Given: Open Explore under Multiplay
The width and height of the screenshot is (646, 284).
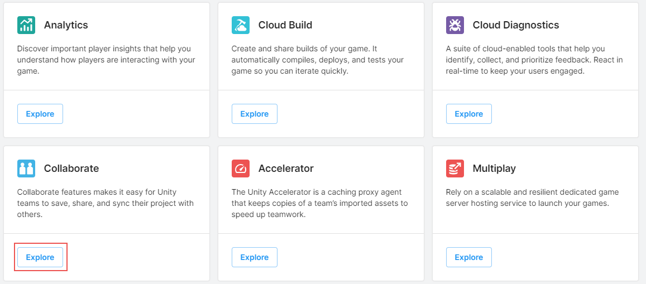Looking at the screenshot, I should coord(469,257).
